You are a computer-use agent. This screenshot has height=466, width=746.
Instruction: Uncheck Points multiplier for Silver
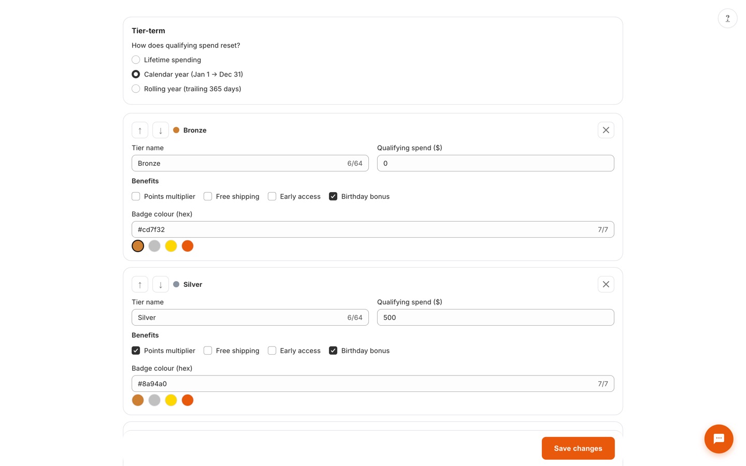(x=136, y=351)
